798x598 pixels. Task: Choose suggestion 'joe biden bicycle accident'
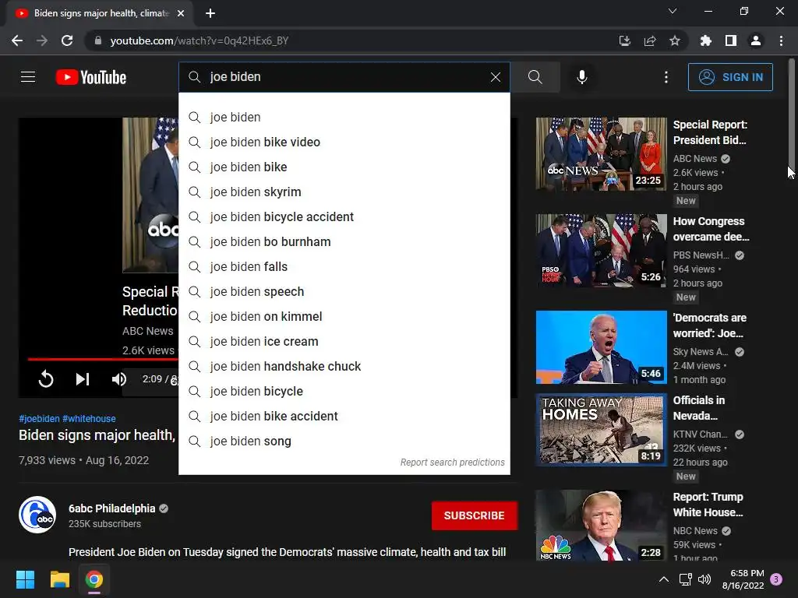344,216
